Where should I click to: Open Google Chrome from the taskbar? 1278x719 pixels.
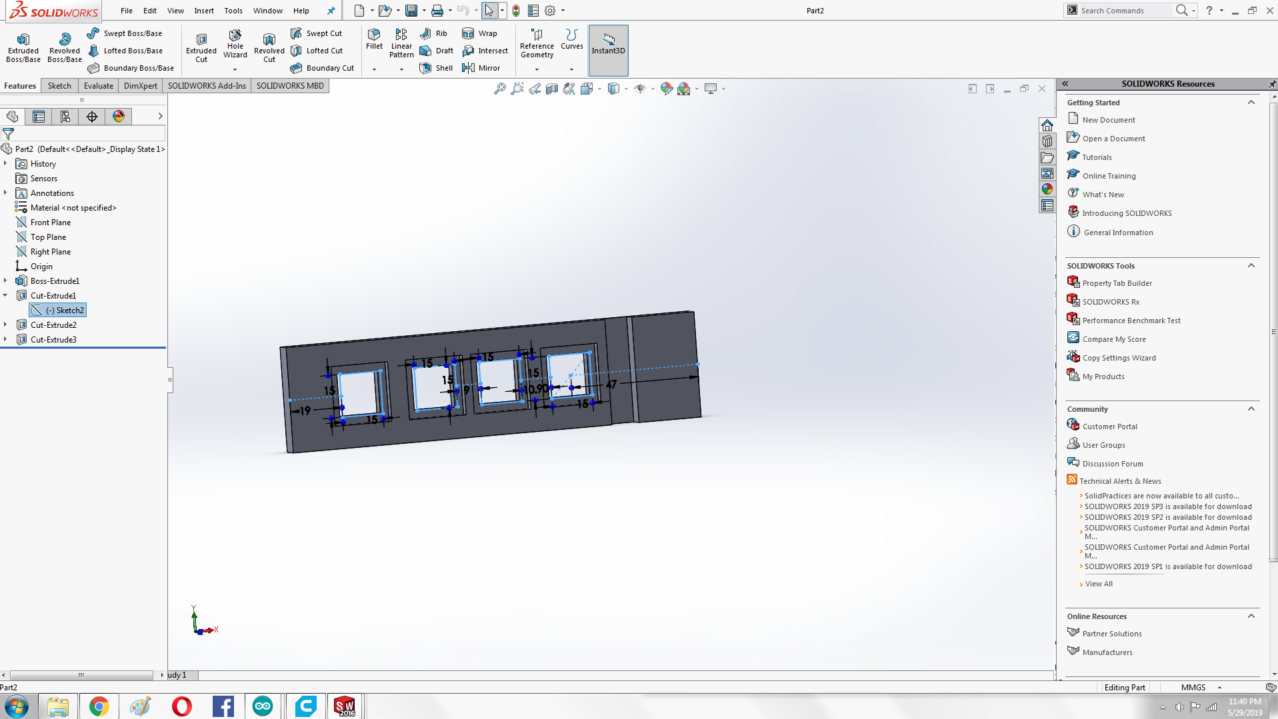99,706
